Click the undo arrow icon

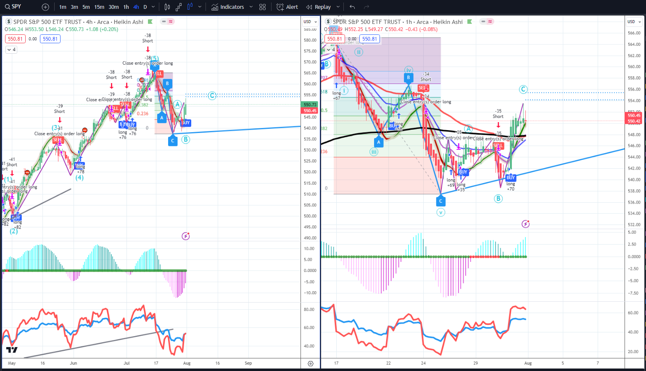point(352,7)
